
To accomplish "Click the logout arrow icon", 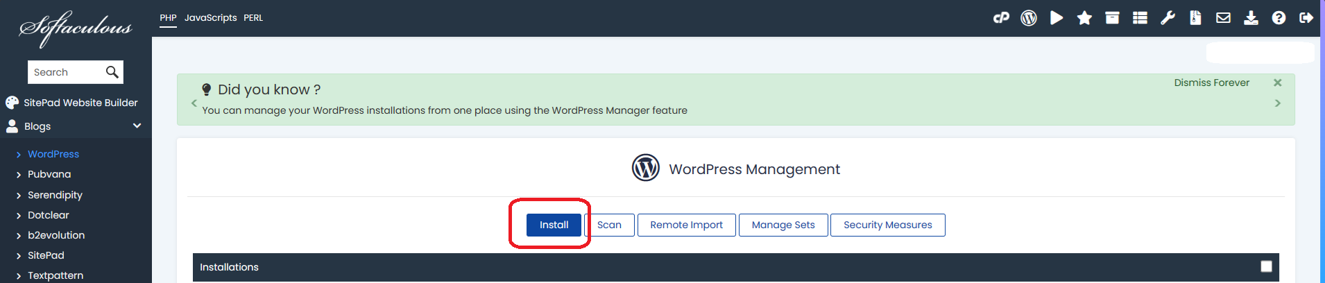I will (x=1306, y=18).
